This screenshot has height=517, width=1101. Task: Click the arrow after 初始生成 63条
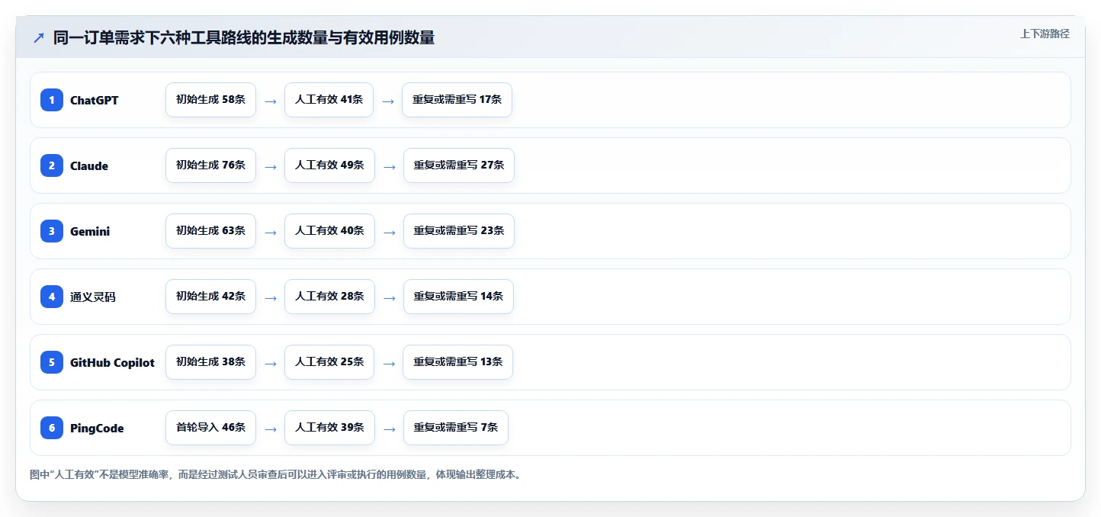(x=270, y=232)
